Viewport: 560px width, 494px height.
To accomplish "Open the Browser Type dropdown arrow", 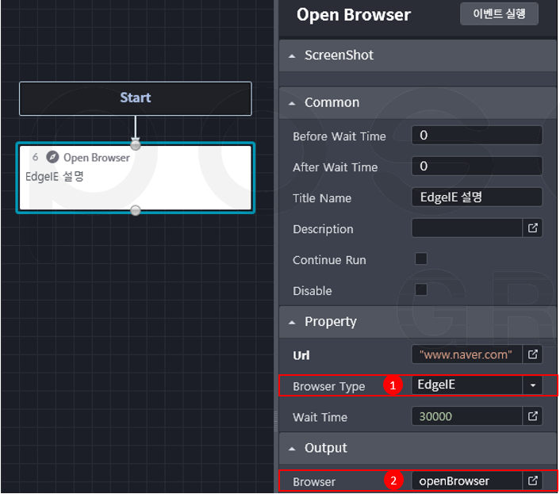I will pos(533,385).
